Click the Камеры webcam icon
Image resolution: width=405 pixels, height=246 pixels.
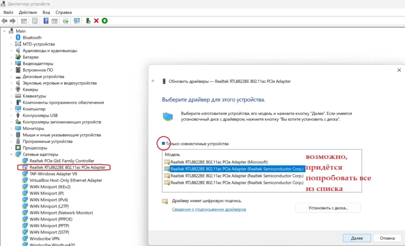point(18,89)
